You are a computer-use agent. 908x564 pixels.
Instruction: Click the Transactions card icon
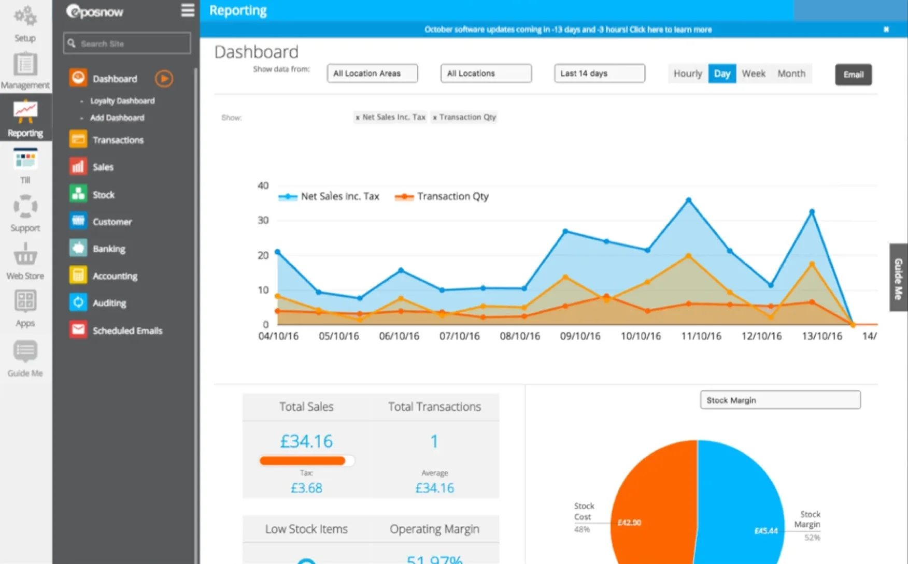78,139
